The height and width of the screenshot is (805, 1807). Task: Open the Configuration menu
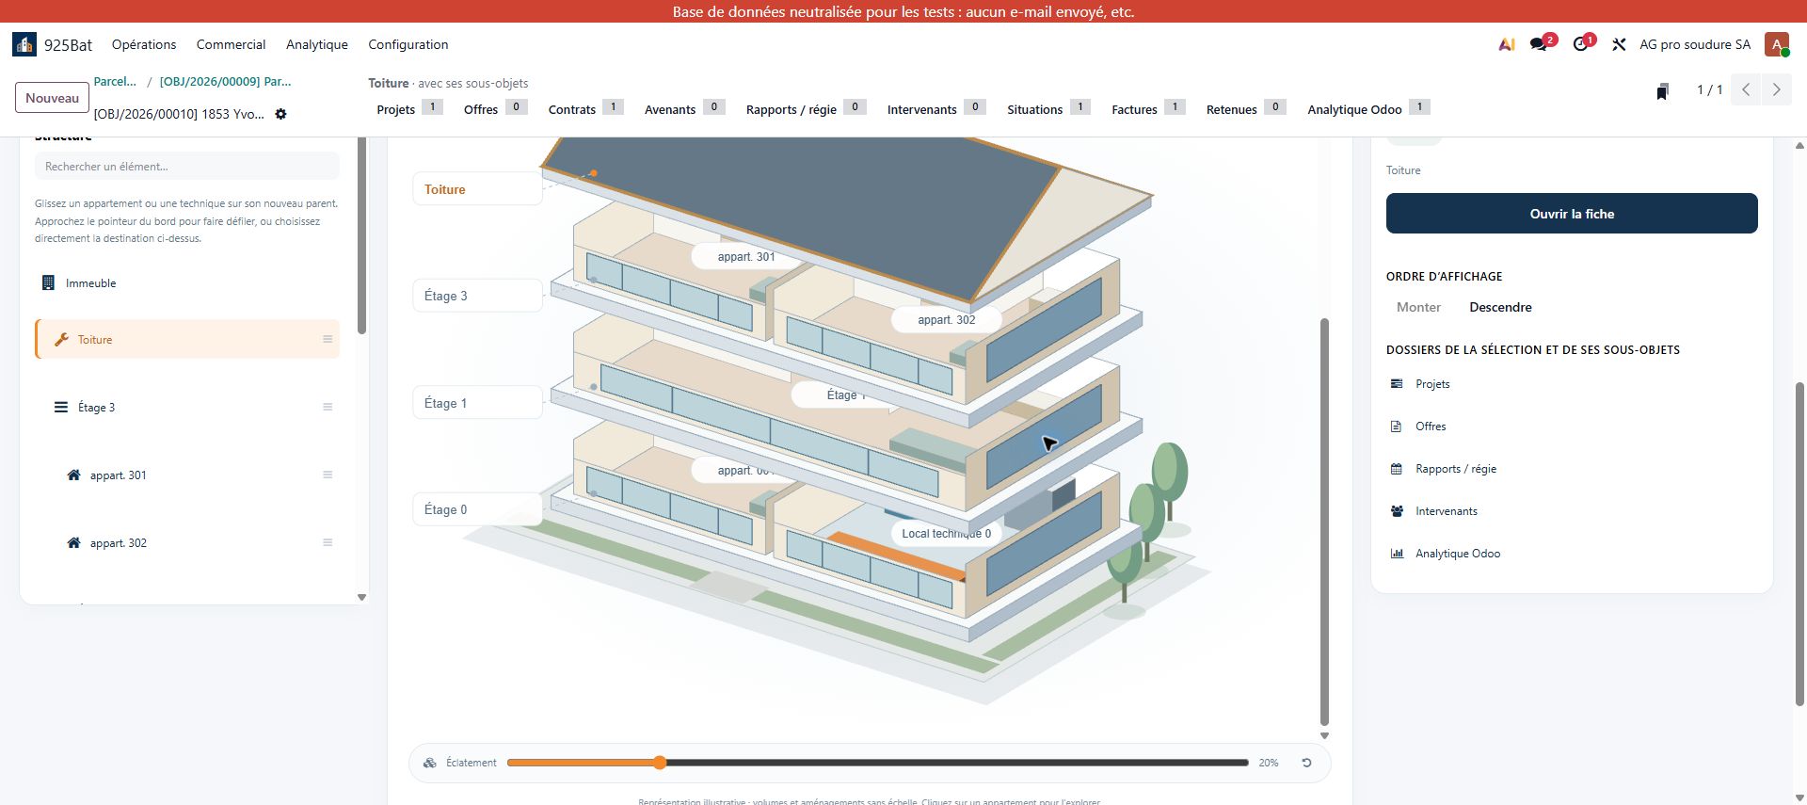tap(408, 44)
